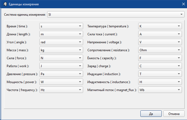Expand the Ёмкость (capacity) unit dropdown
This screenshot has height=120, width=187.
click(160, 58)
